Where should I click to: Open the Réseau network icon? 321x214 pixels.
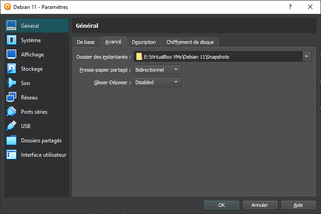click(12, 97)
